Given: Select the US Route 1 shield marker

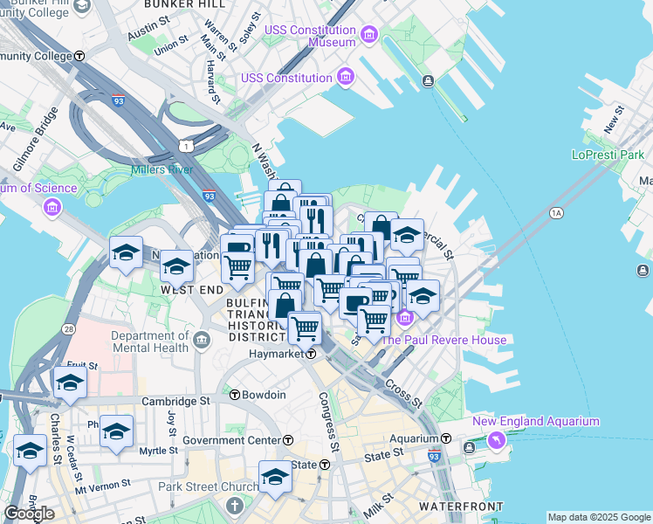Looking at the screenshot, I should click(186, 146).
